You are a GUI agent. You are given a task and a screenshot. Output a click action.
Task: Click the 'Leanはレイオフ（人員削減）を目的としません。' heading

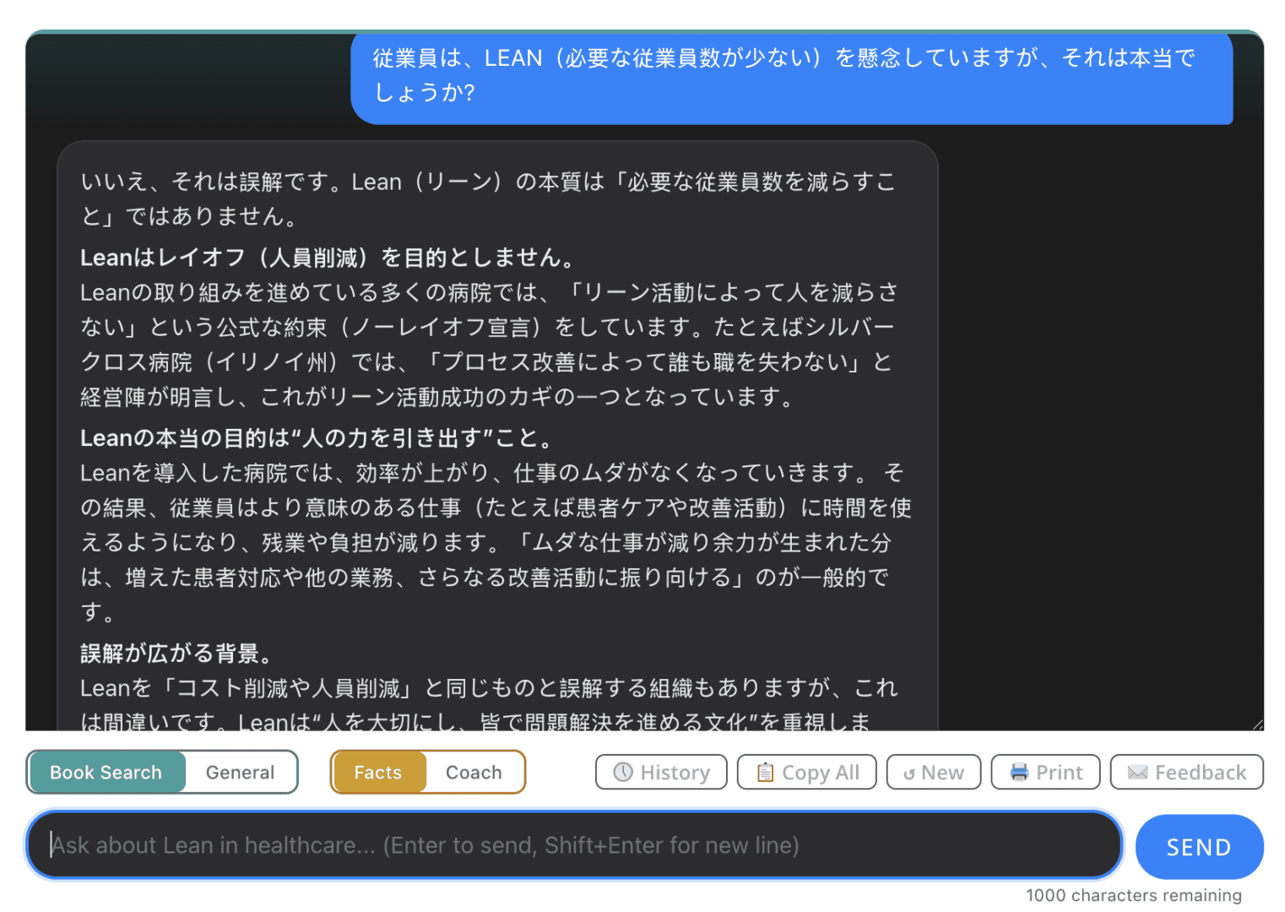pos(329,258)
